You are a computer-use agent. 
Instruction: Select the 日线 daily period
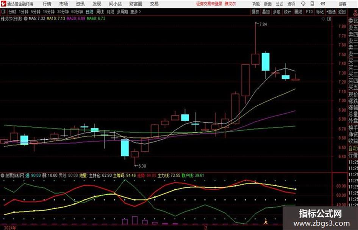click(89, 12)
